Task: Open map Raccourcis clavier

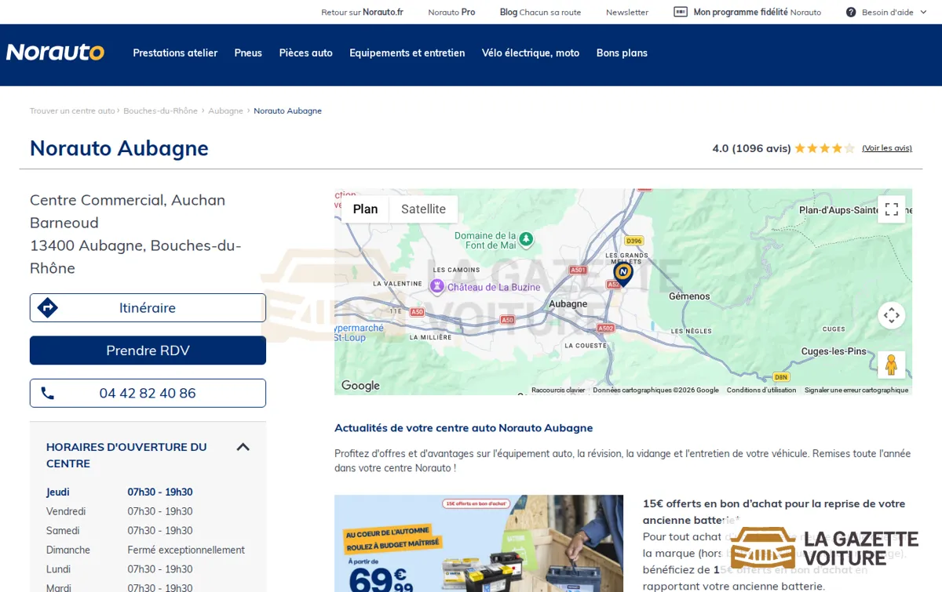Action: (x=558, y=390)
